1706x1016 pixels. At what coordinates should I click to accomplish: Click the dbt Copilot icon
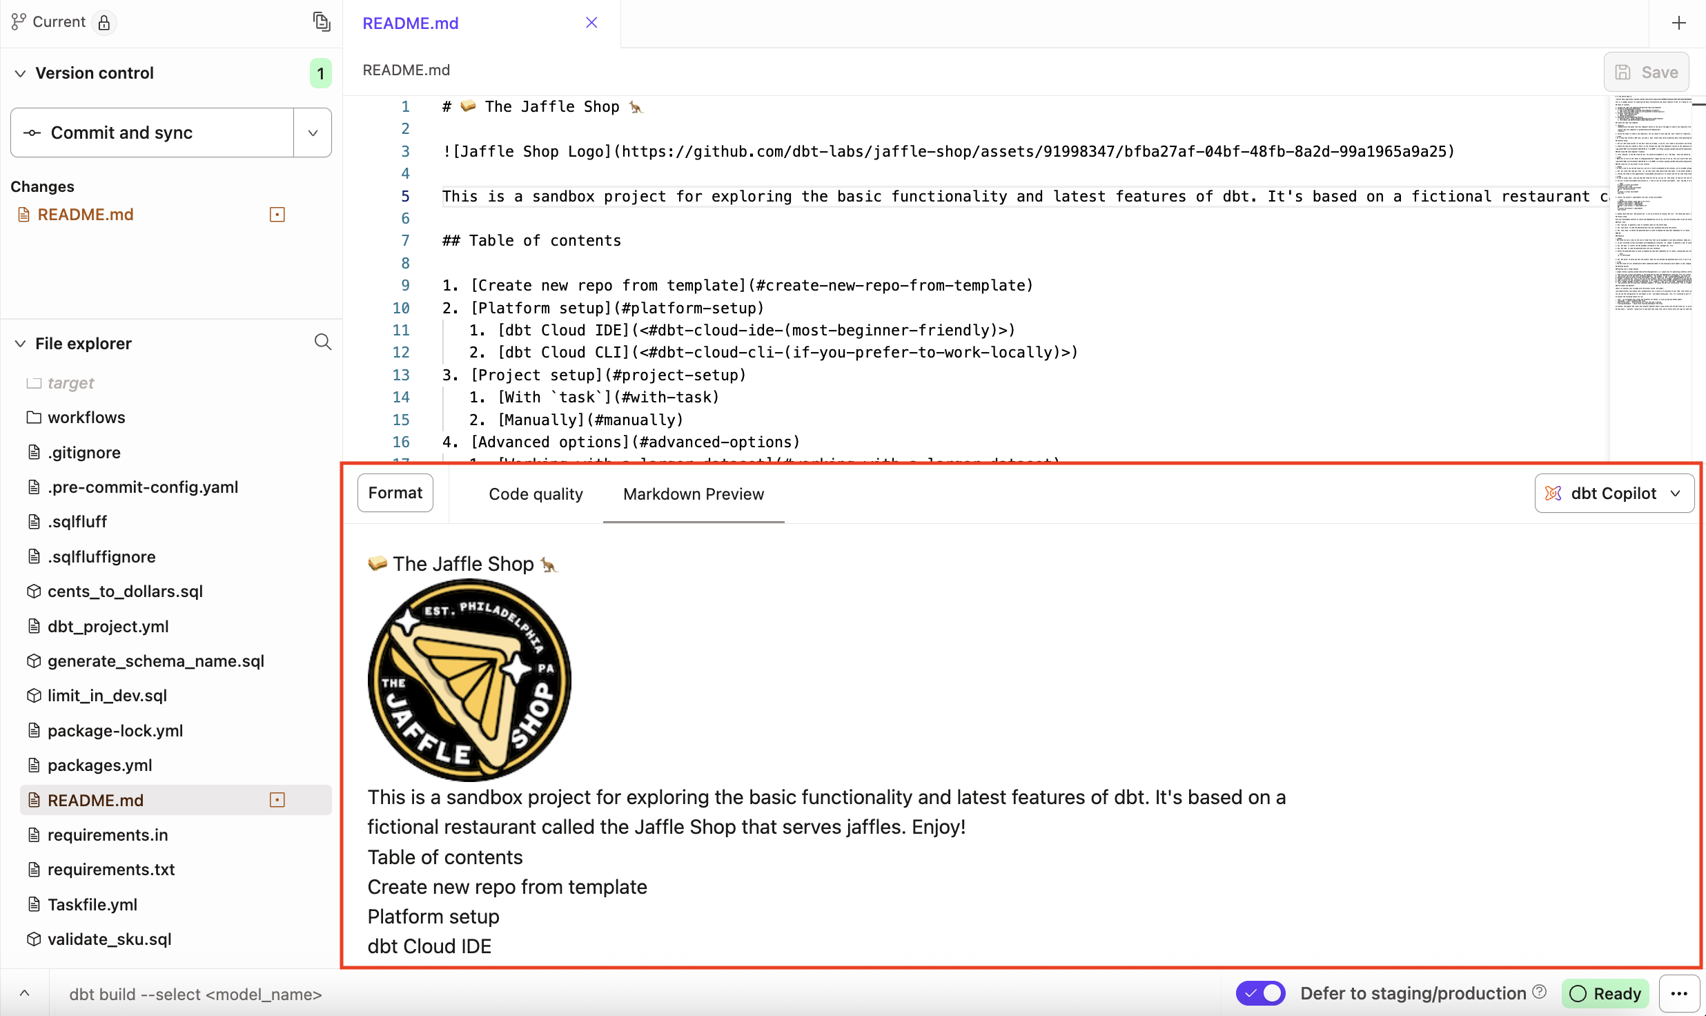click(1553, 493)
